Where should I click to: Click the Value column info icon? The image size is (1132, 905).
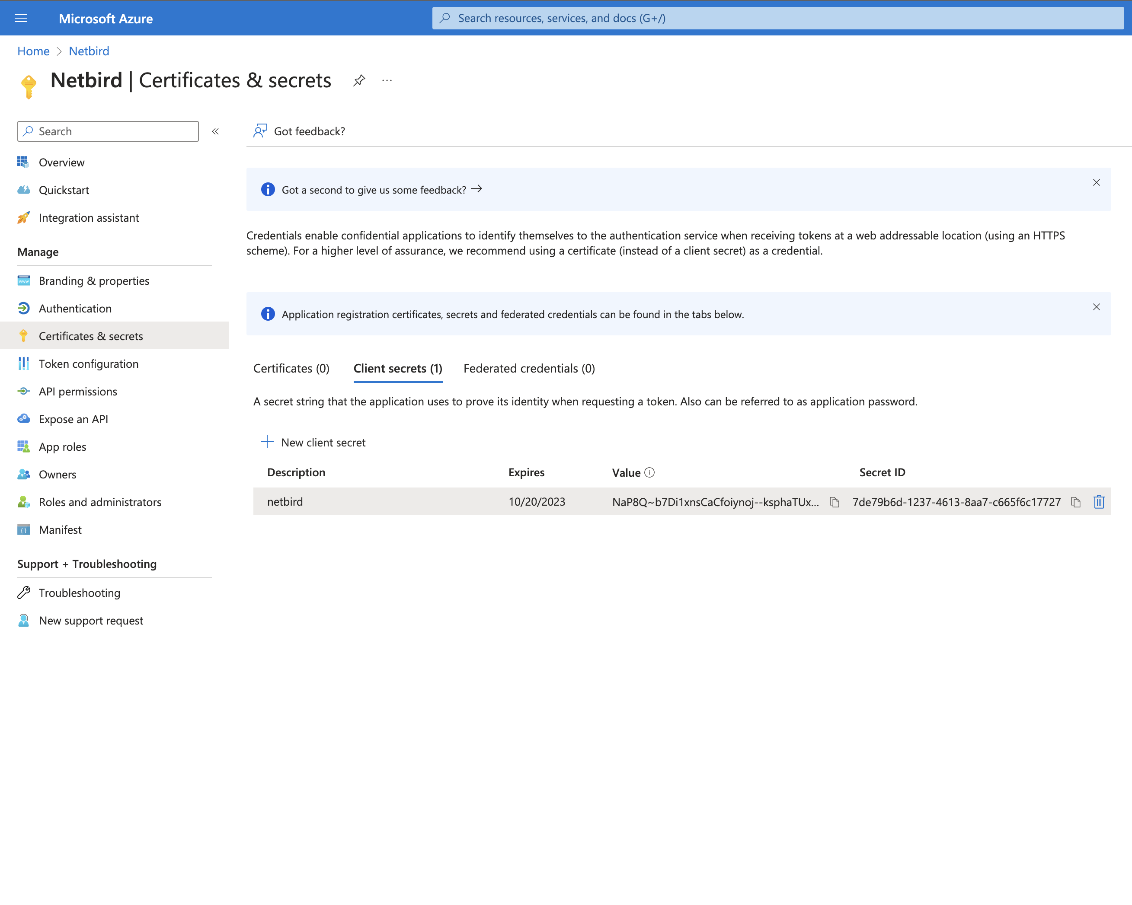(649, 472)
